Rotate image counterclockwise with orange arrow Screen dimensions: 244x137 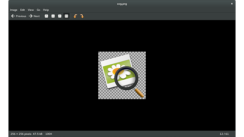click(x=75, y=16)
